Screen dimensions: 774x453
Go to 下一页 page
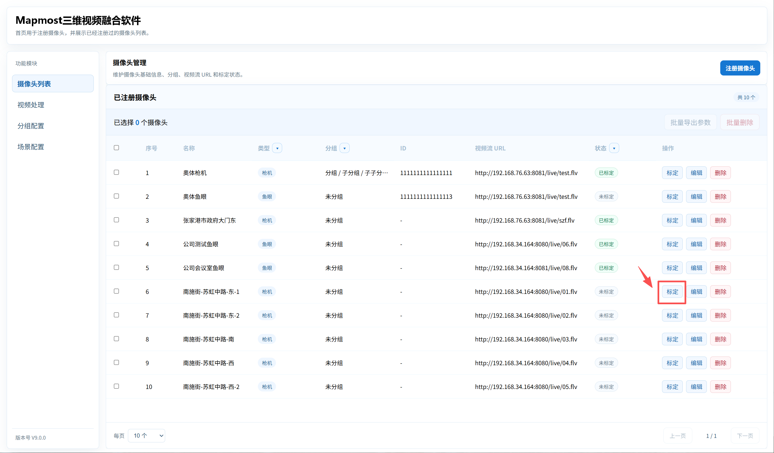[x=745, y=435]
